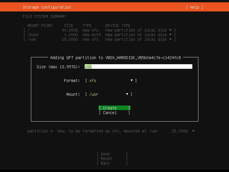Expand the device options for /boot
This screenshot has height=172, width=229.
(171, 35)
